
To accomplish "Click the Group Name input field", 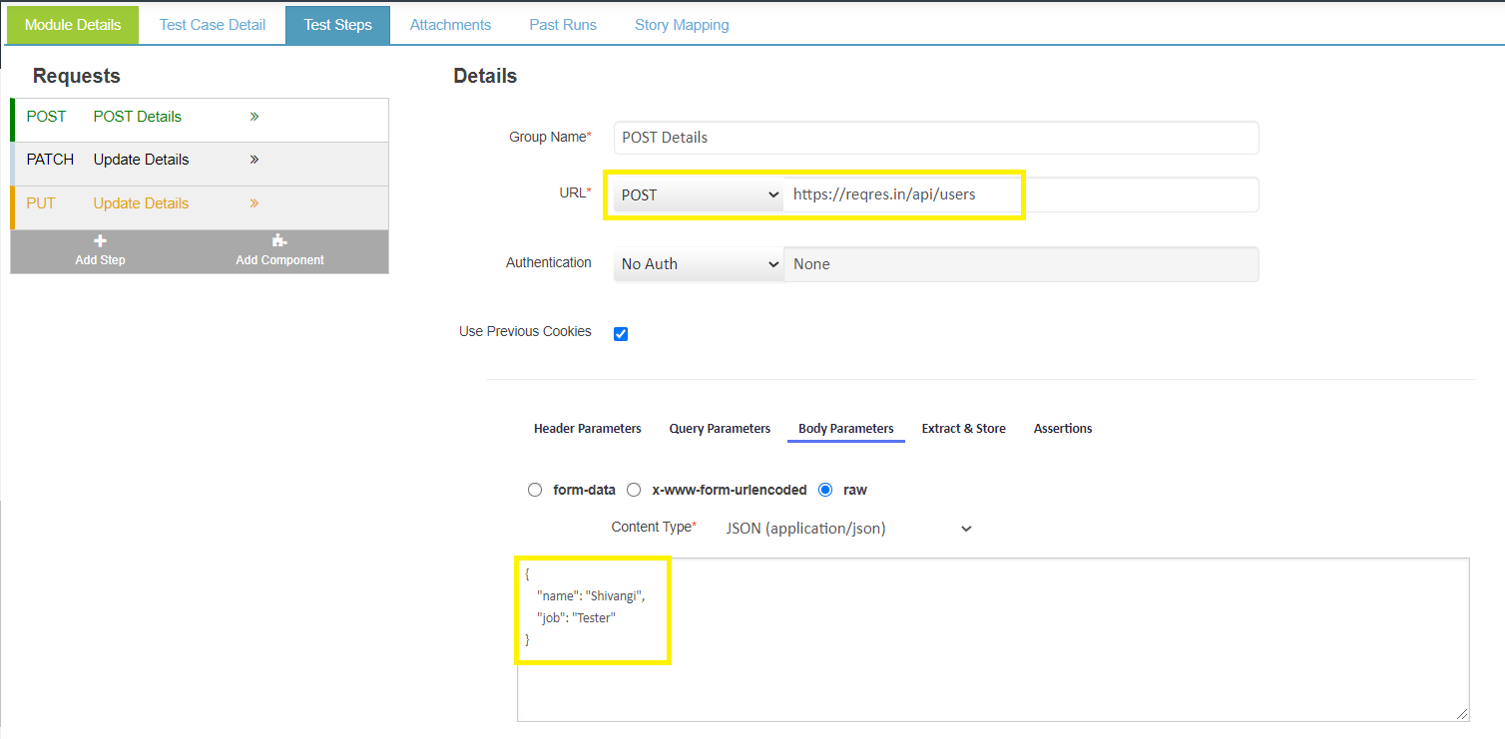I will (936, 138).
